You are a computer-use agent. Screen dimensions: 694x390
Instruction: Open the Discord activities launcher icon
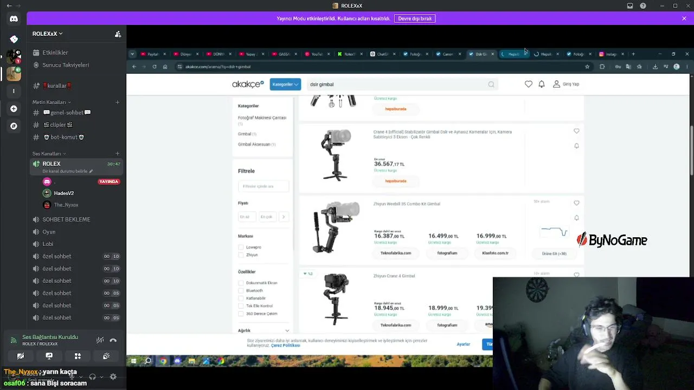pos(78,356)
